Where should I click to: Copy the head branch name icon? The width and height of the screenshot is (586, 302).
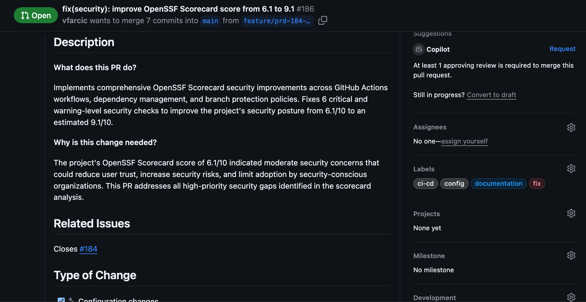(322, 21)
